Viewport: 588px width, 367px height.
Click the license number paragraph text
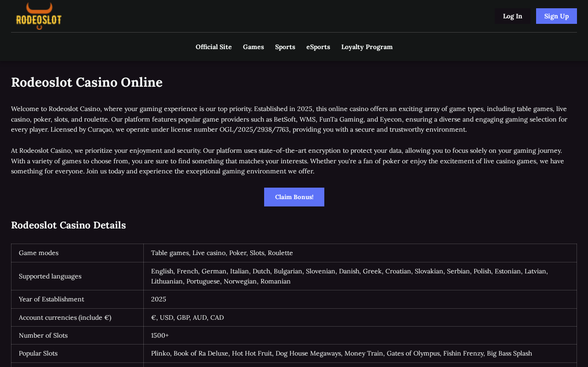289,119
